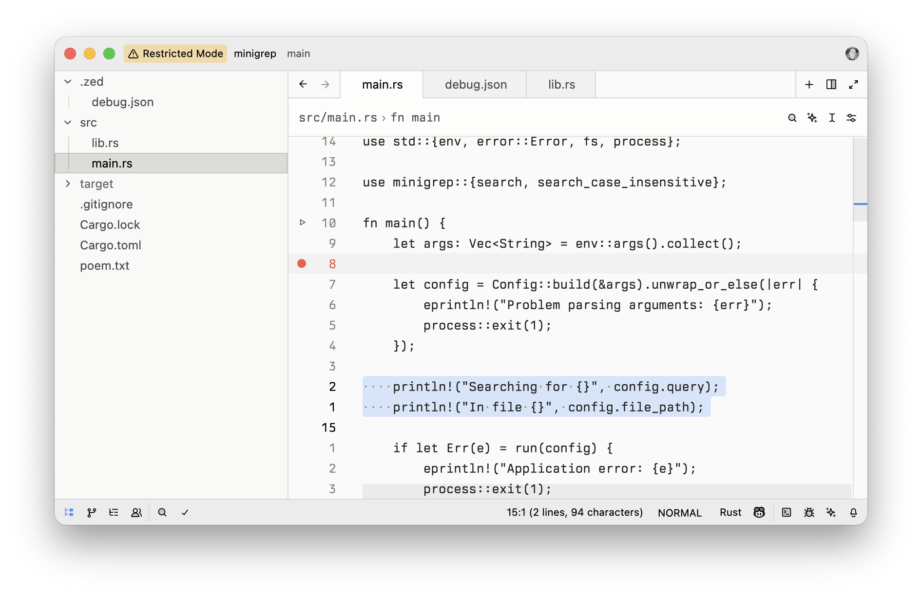Click the diagnostics checkmark icon

coord(185,512)
